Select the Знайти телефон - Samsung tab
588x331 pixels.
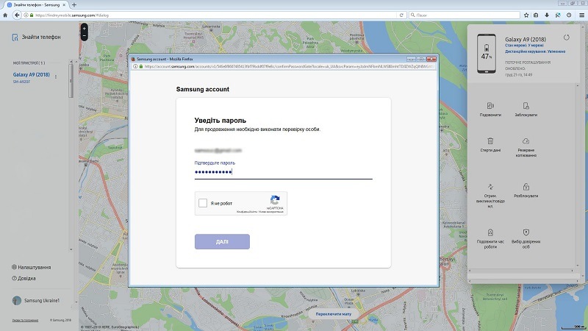click(35, 5)
